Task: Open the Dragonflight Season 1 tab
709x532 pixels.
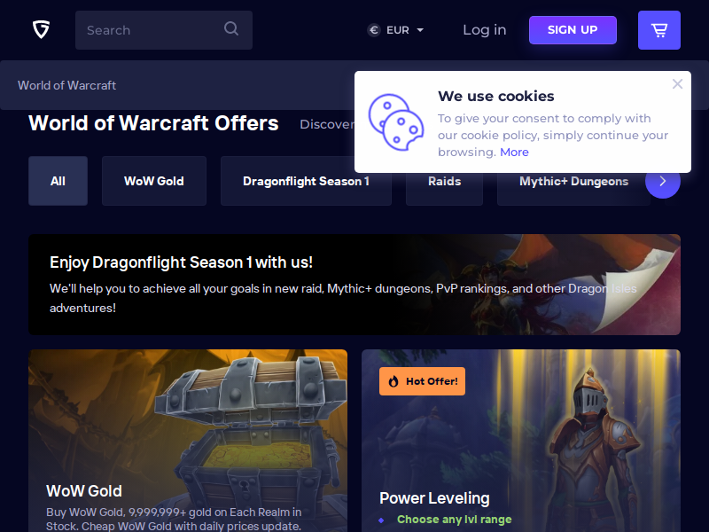Action: coord(306,181)
